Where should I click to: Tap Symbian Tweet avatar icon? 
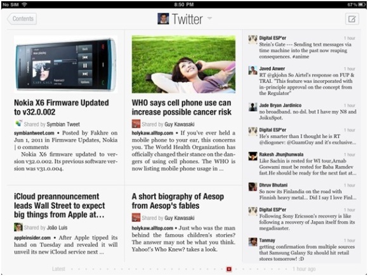[x=18, y=124]
